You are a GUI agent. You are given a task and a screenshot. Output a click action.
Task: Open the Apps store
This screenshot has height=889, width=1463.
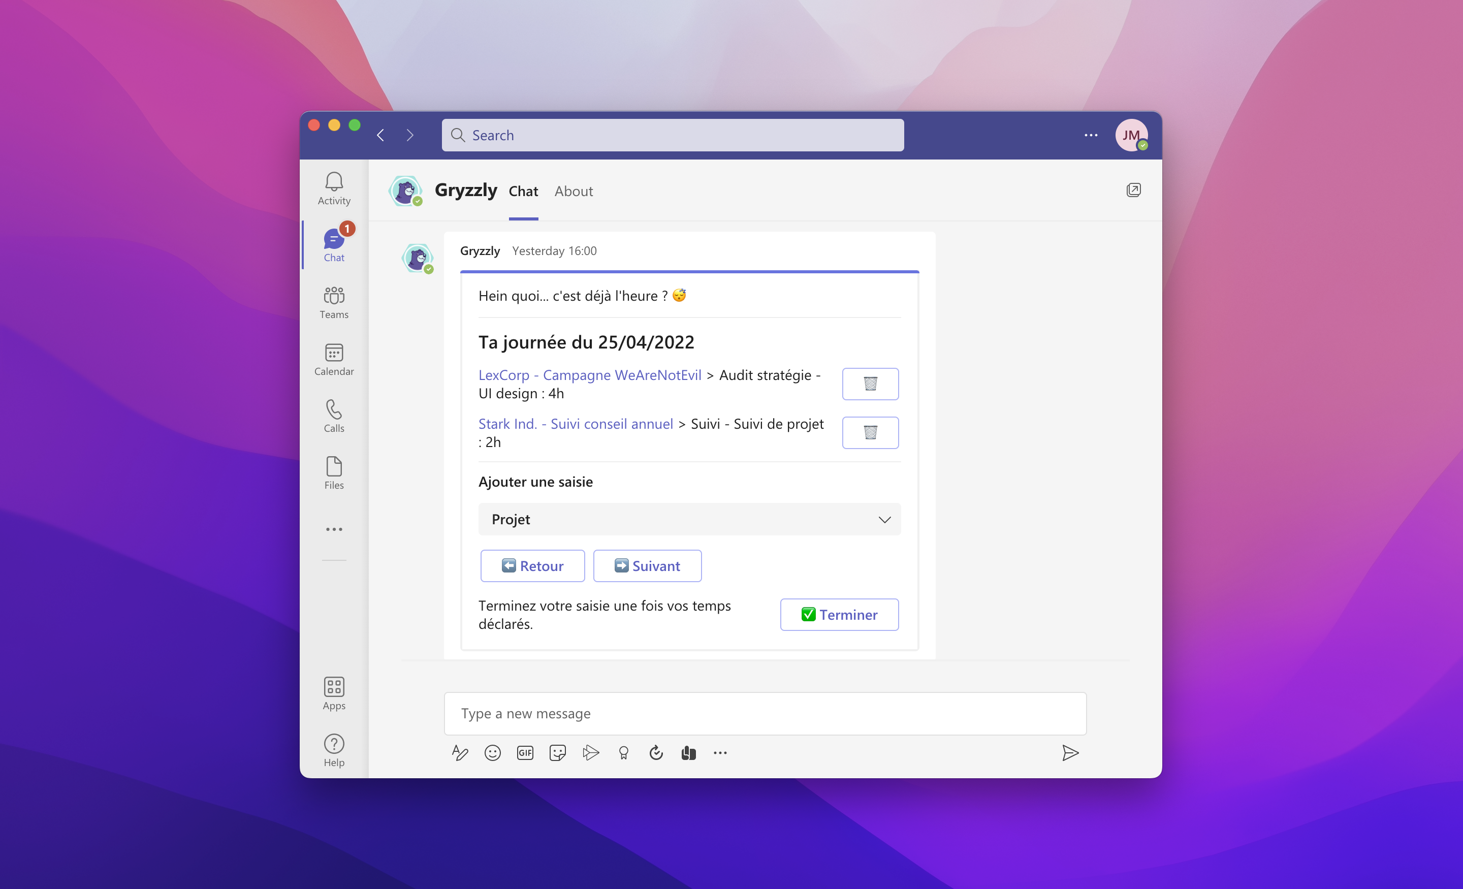334,693
